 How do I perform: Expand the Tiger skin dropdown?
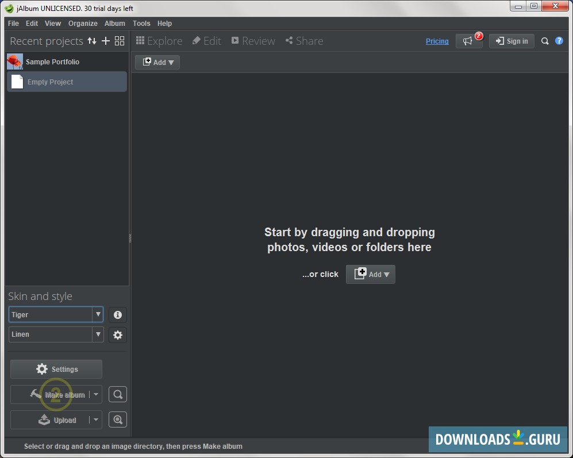pos(98,314)
